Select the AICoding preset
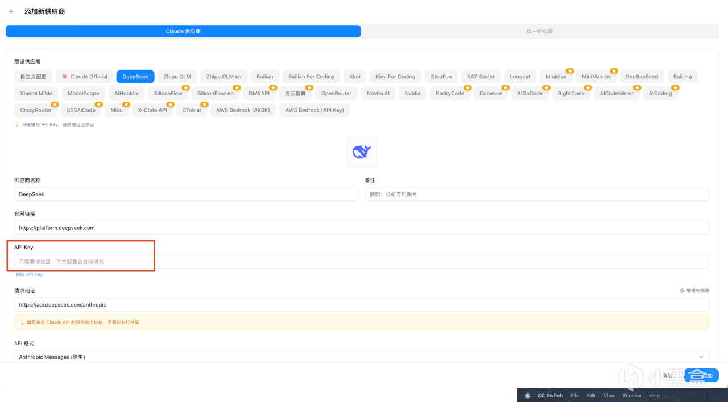Screen dimensions: 728x402 (x=660, y=94)
